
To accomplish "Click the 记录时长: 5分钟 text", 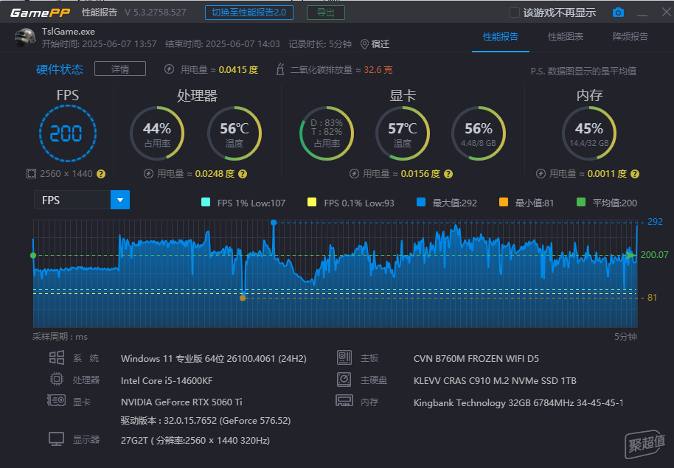I will 320,44.
